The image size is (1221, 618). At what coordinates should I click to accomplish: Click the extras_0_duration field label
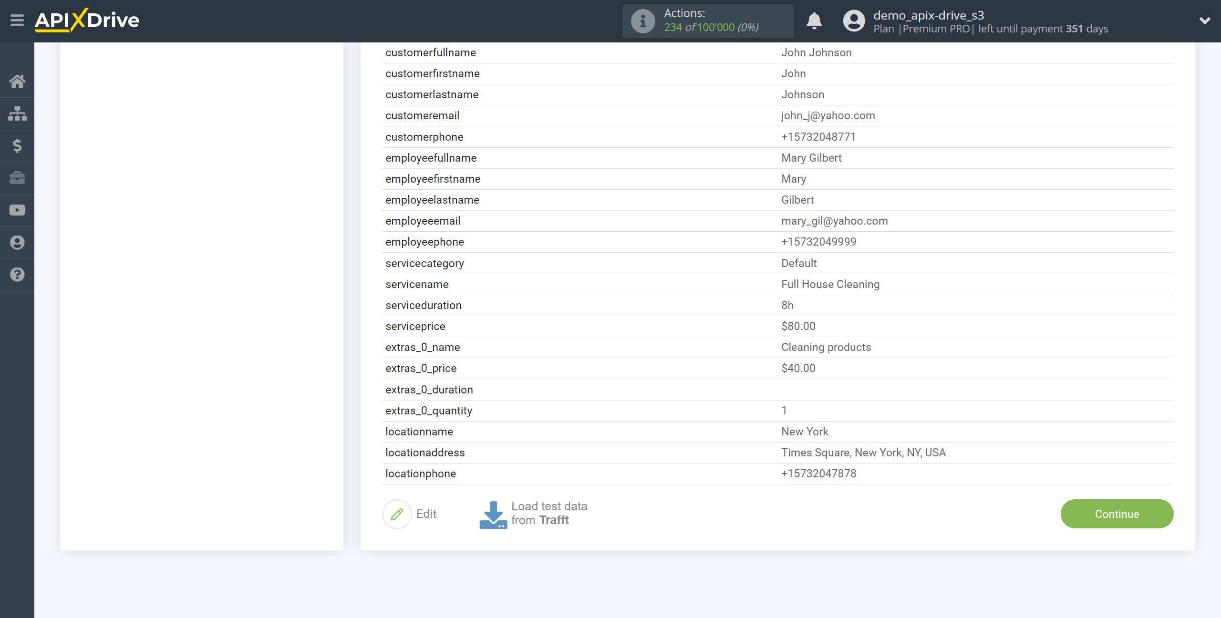[429, 390]
